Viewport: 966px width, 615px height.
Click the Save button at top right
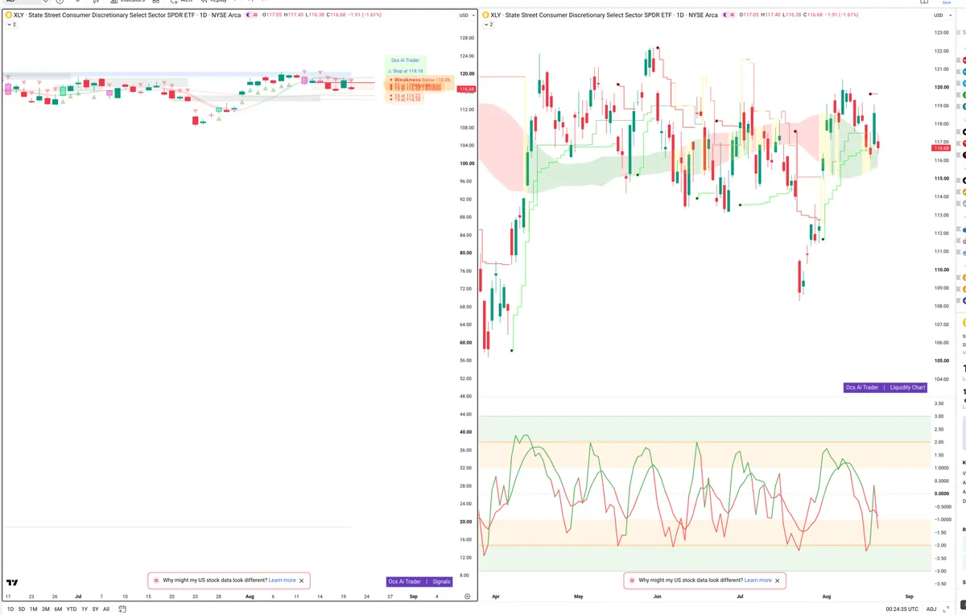947,2
